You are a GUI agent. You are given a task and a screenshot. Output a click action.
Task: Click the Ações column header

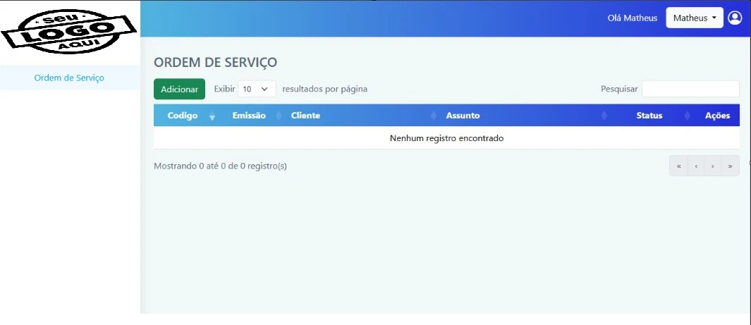tap(717, 116)
